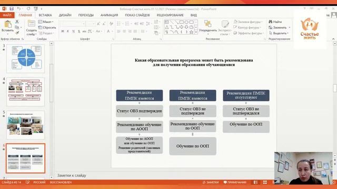Toggle Strikethrough (abc) formatting
The height and width of the screenshot is (189, 337).
click(84, 31)
